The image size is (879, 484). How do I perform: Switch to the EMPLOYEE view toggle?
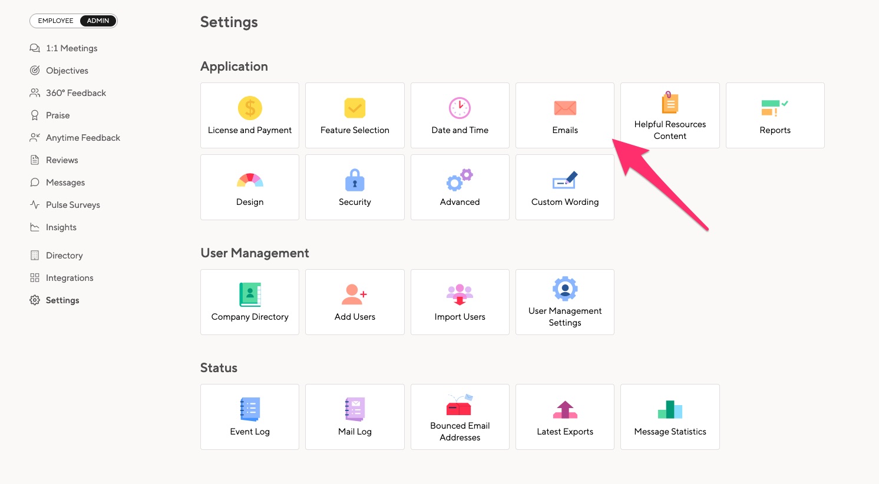(55, 20)
